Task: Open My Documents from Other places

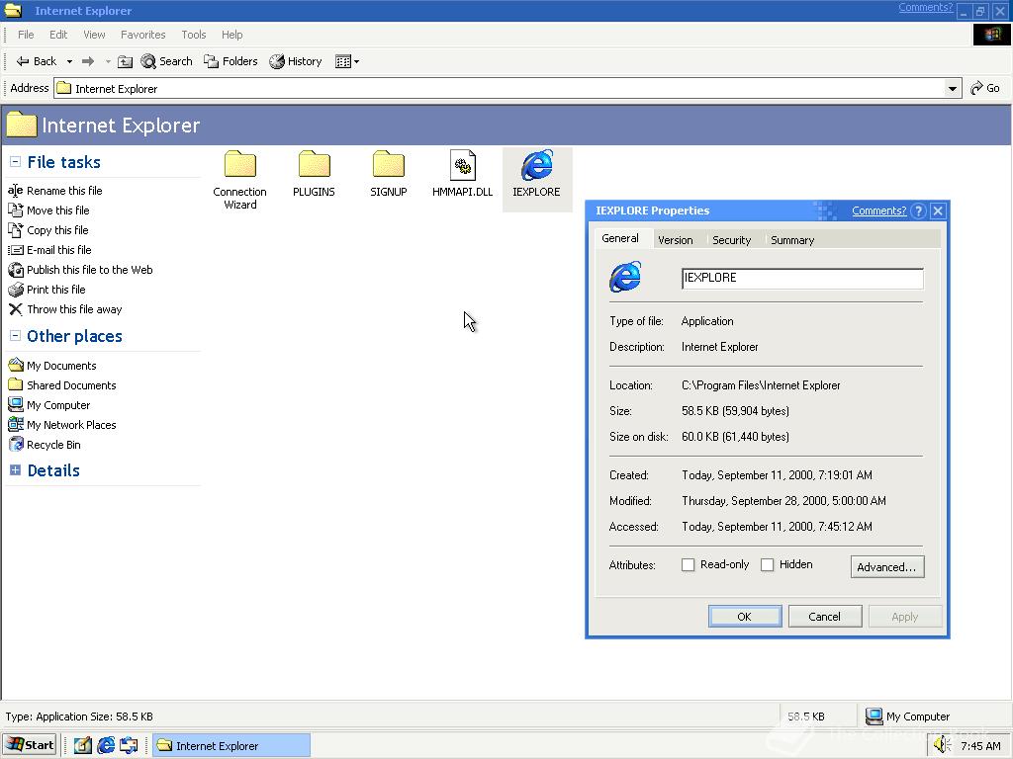Action: coord(52,366)
